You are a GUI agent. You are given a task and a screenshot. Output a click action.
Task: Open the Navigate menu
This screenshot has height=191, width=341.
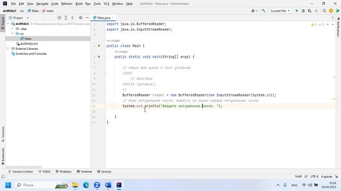click(x=42, y=4)
